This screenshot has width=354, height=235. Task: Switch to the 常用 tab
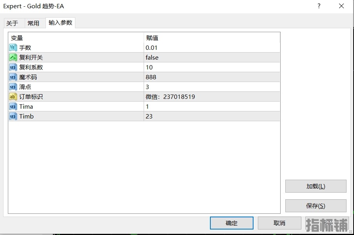pyautogui.click(x=35, y=23)
